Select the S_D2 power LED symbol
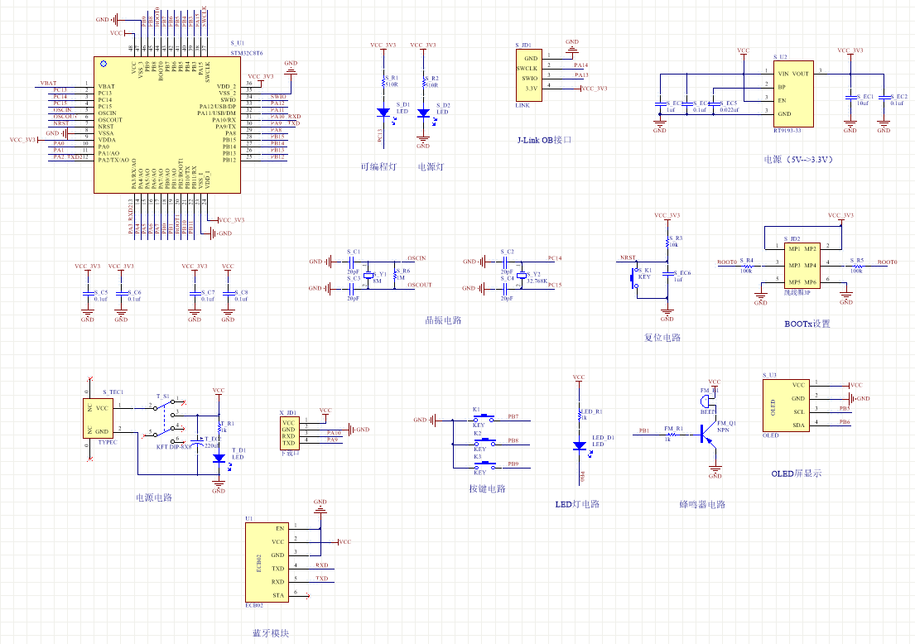This screenshot has width=915, height=644. tap(423, 112)
